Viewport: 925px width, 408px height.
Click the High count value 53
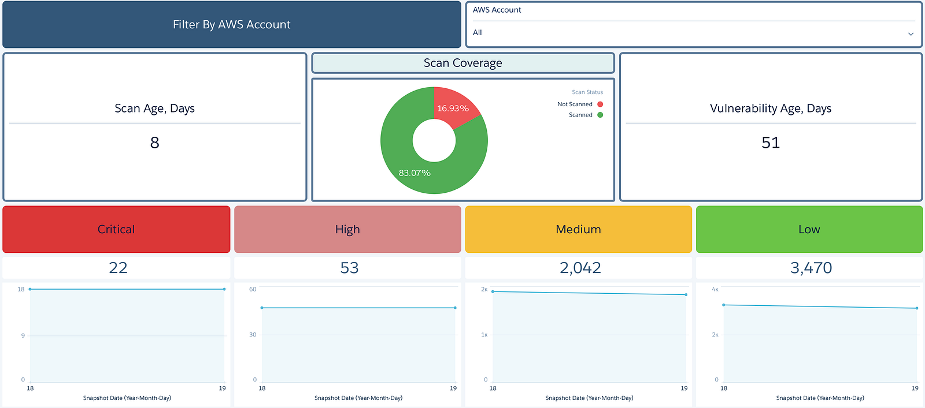349,268
